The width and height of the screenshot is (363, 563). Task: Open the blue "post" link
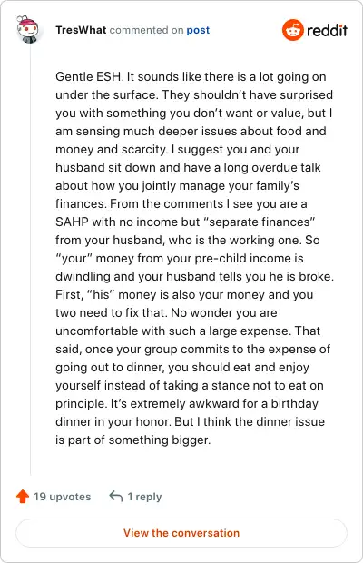(x=198, y=30)
